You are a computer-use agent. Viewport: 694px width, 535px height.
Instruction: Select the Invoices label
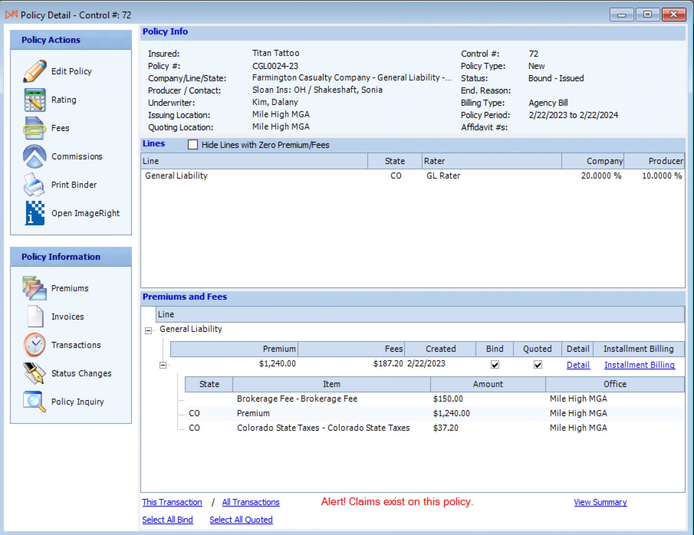pos(68,317)
